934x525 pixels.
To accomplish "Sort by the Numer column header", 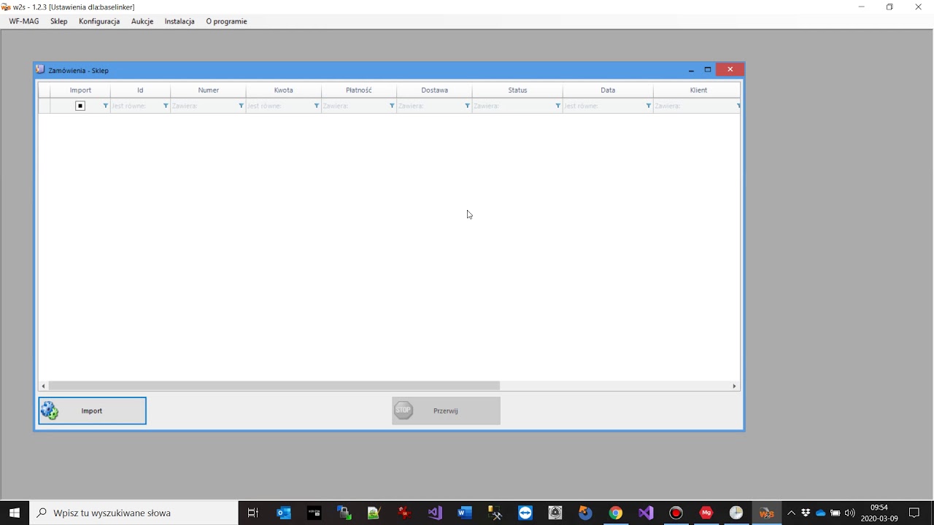I will [208, 90].
